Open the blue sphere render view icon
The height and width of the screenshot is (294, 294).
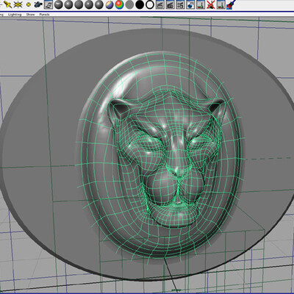(x=190, y=4)
